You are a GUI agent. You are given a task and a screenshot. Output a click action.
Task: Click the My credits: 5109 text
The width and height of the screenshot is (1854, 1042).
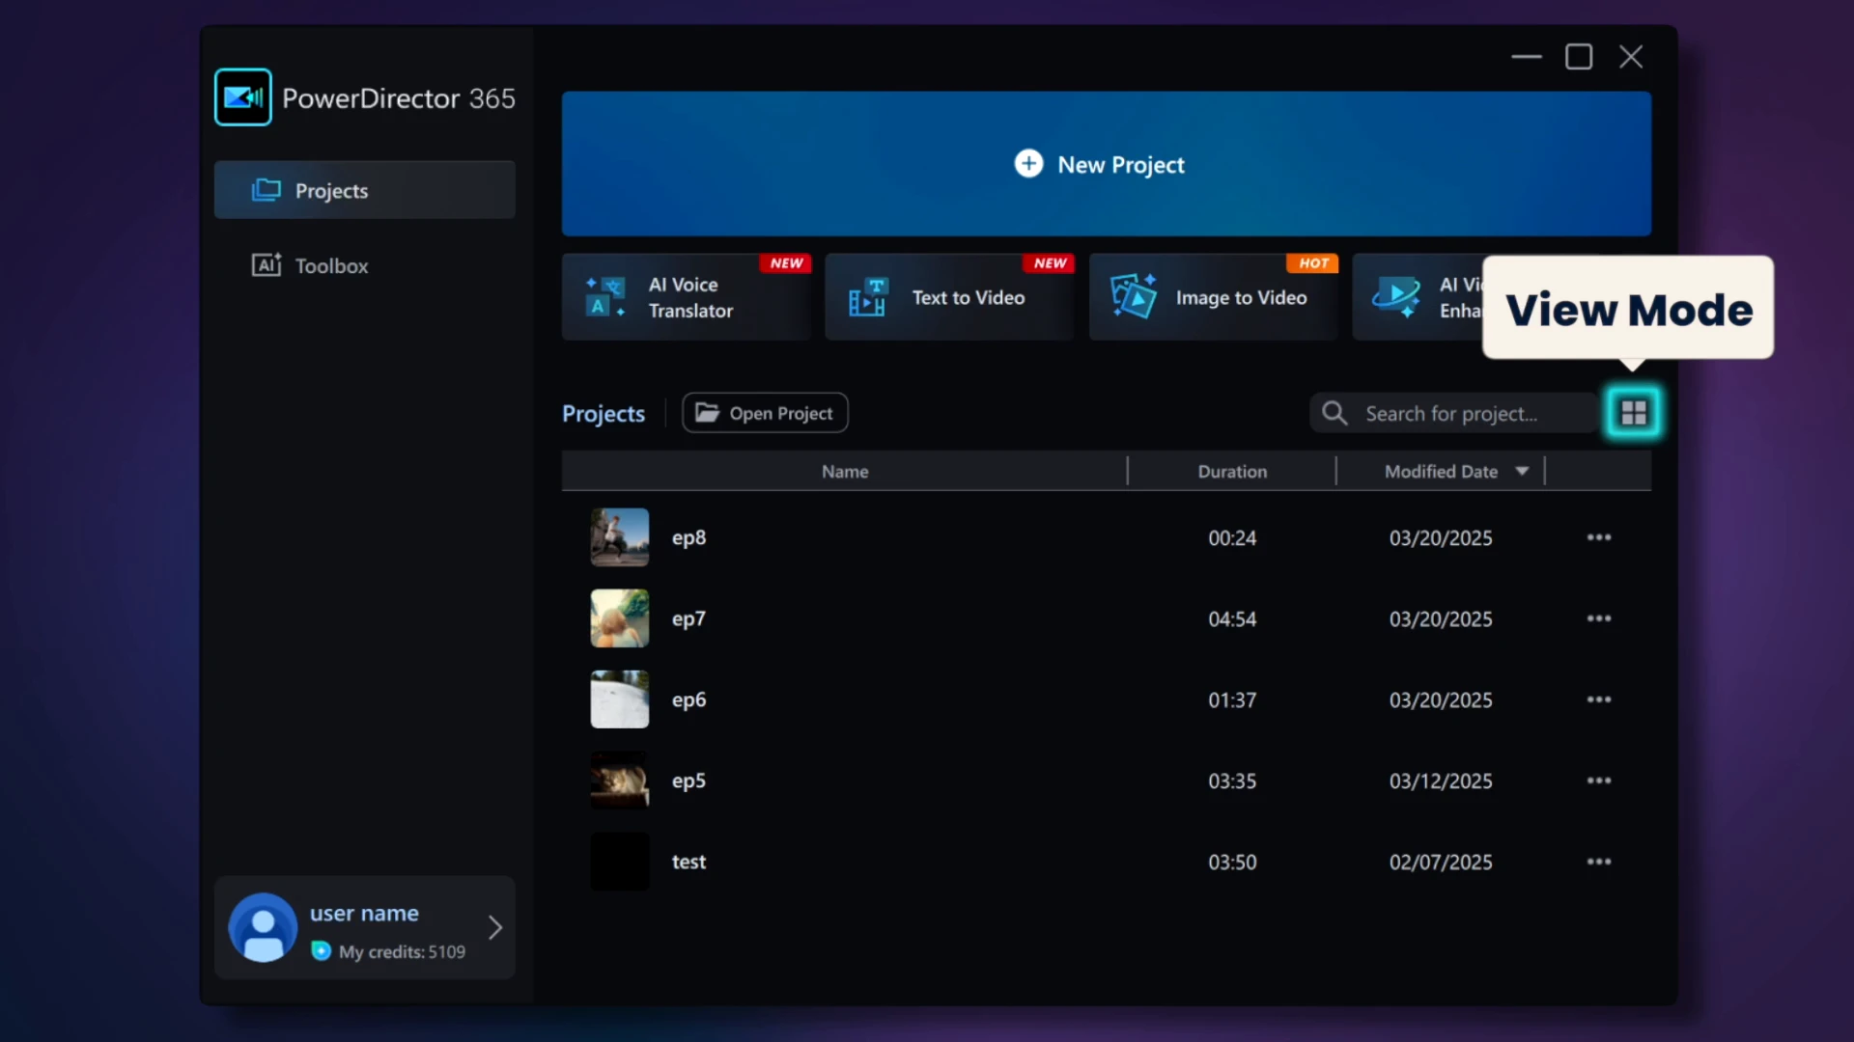pos(402,952)
